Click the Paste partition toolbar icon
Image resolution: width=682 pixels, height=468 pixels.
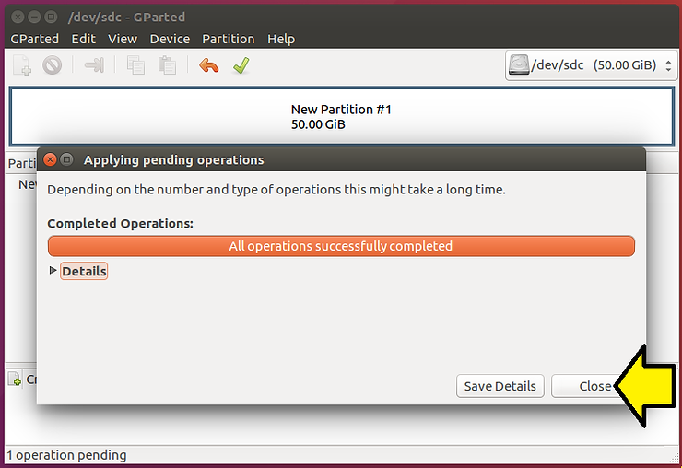click(x=167, y=65)
